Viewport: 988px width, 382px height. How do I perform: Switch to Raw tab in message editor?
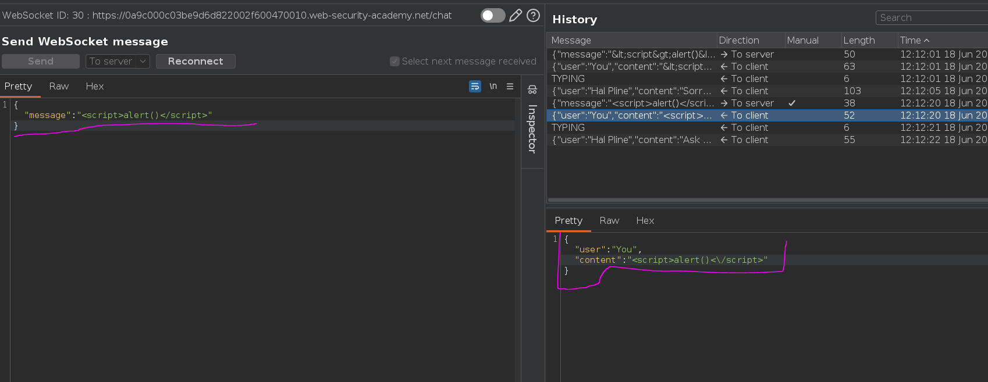click(x=59, y=86)
